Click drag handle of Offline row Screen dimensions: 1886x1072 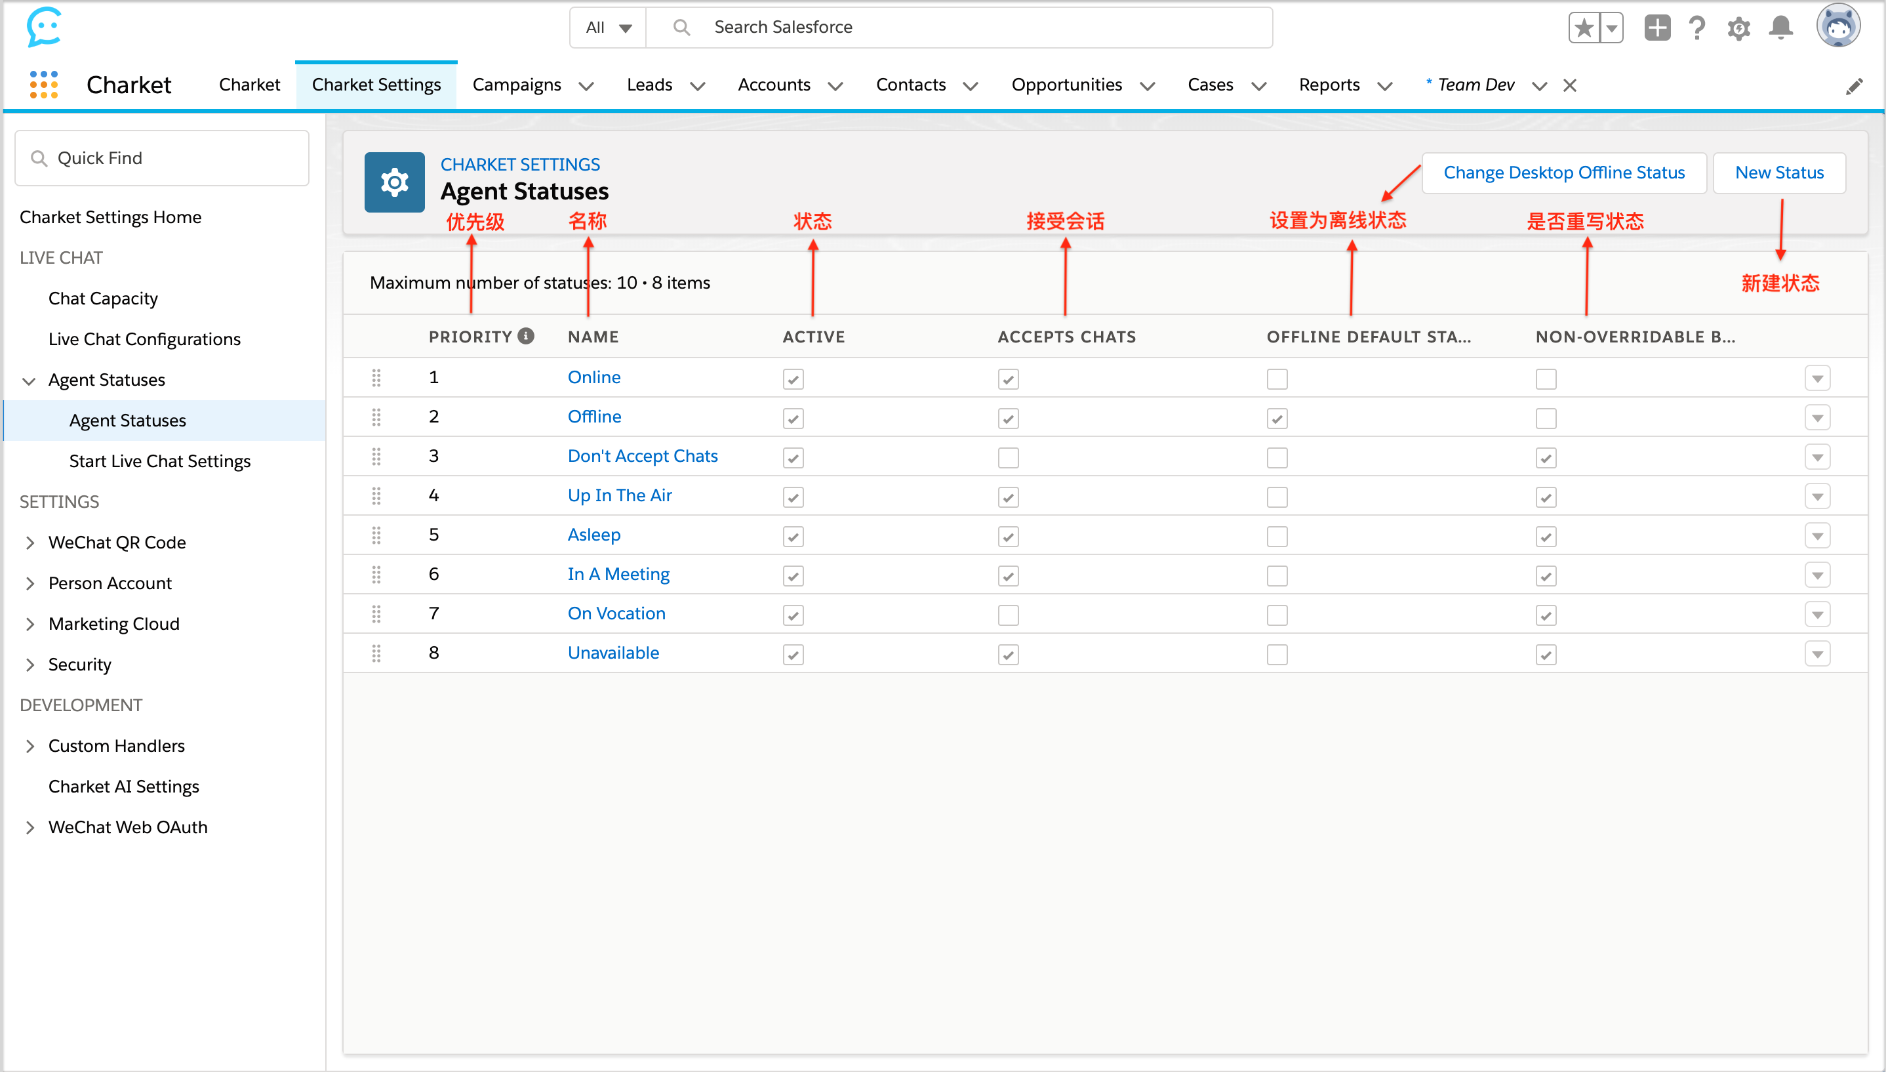point(376,417)
